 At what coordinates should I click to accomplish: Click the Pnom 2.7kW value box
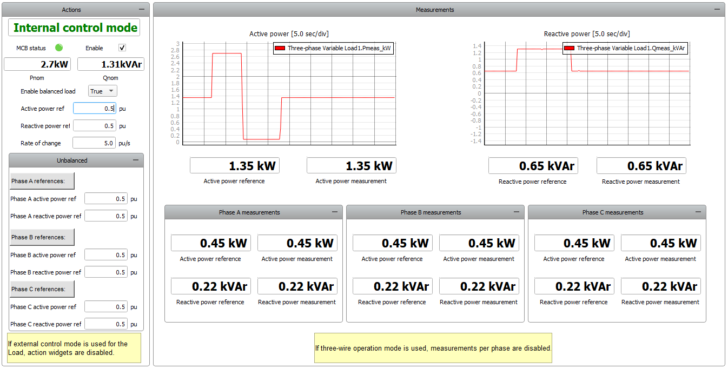tap(37, 64)
